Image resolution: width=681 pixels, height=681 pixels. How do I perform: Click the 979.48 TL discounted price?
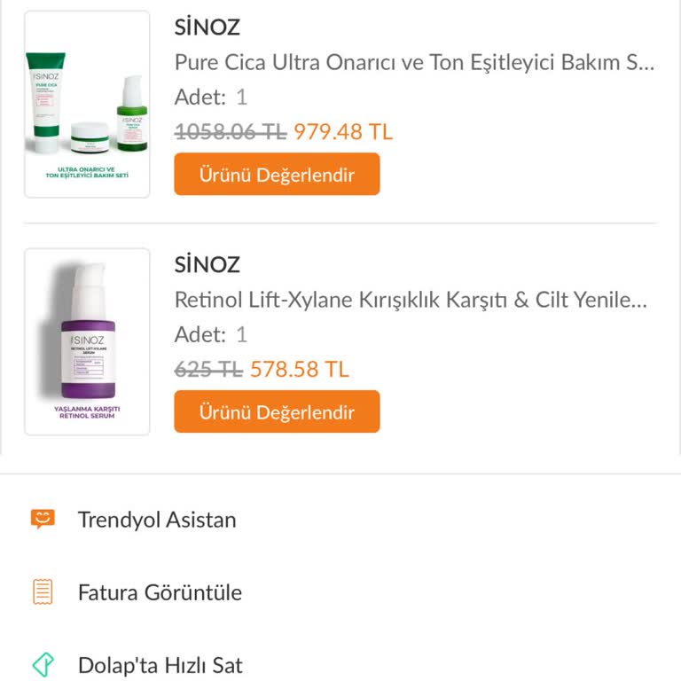tap(343, 132)
